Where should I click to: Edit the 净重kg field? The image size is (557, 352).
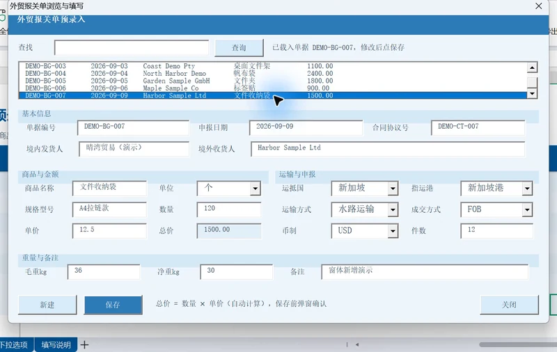(x=237, y=272)
